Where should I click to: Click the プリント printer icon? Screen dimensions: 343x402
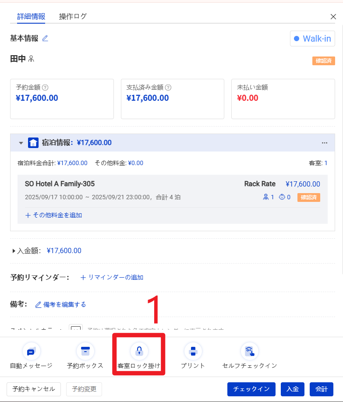[x=193, y=351]
